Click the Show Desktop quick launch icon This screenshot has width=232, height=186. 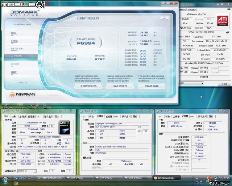click(x=16, y=178)
